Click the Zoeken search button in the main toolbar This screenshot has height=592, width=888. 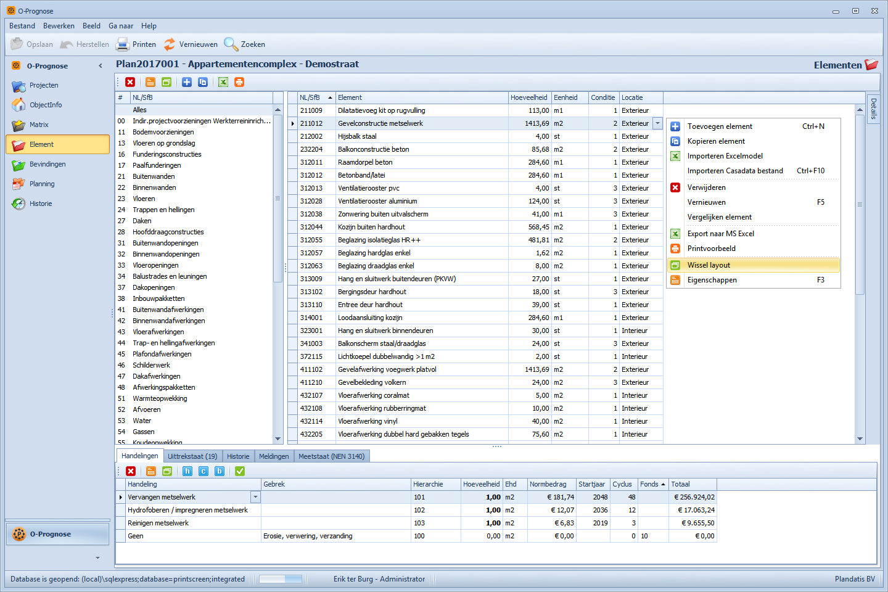245,44
